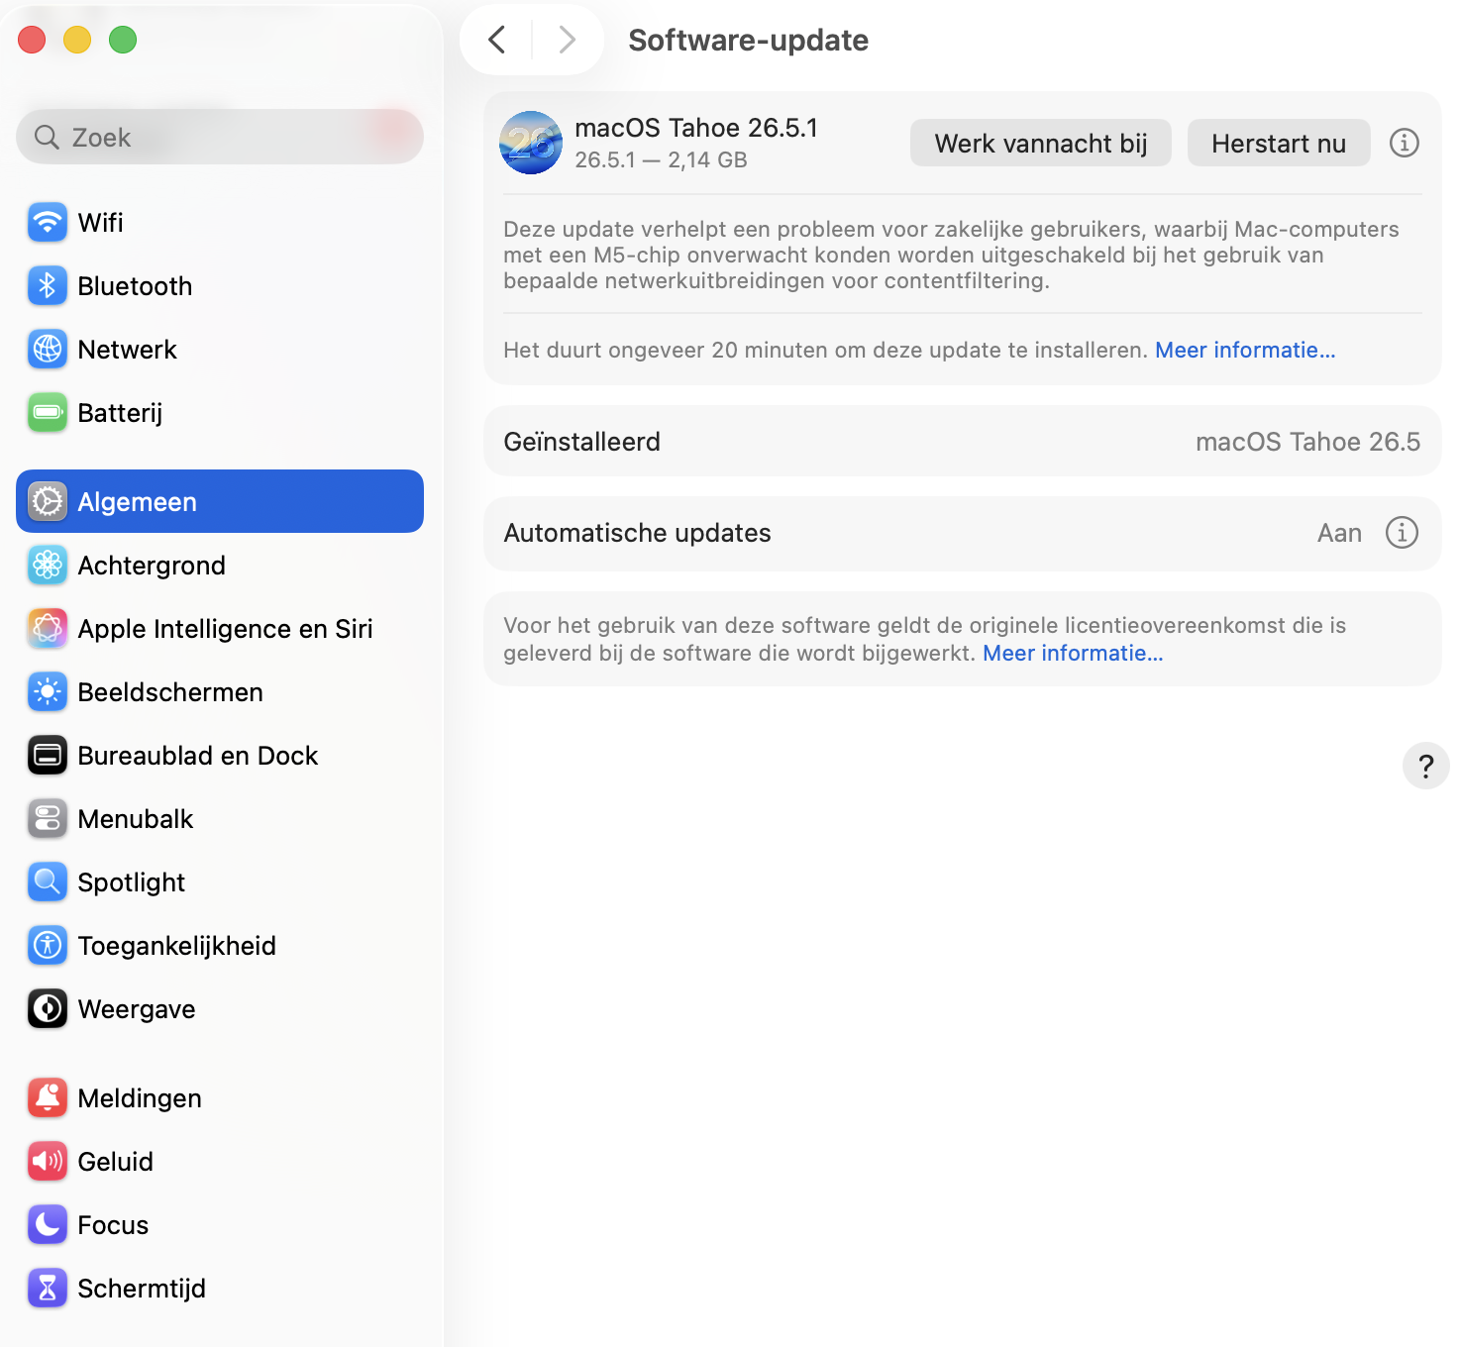
Task: Open the Bureaublad en Dock icon
Action: click(x=48, y=755)
